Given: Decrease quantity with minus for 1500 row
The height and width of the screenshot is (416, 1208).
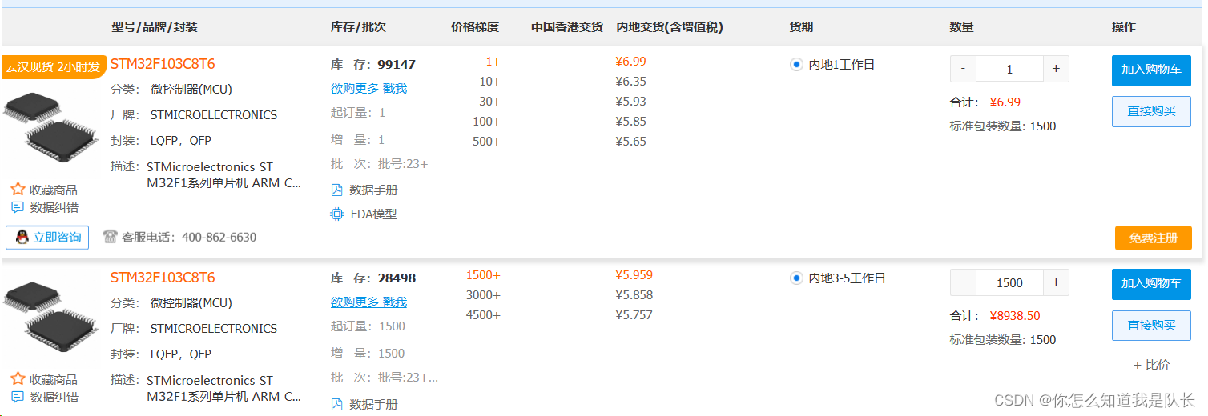Looking at the screenshot, I should [963, 282].
